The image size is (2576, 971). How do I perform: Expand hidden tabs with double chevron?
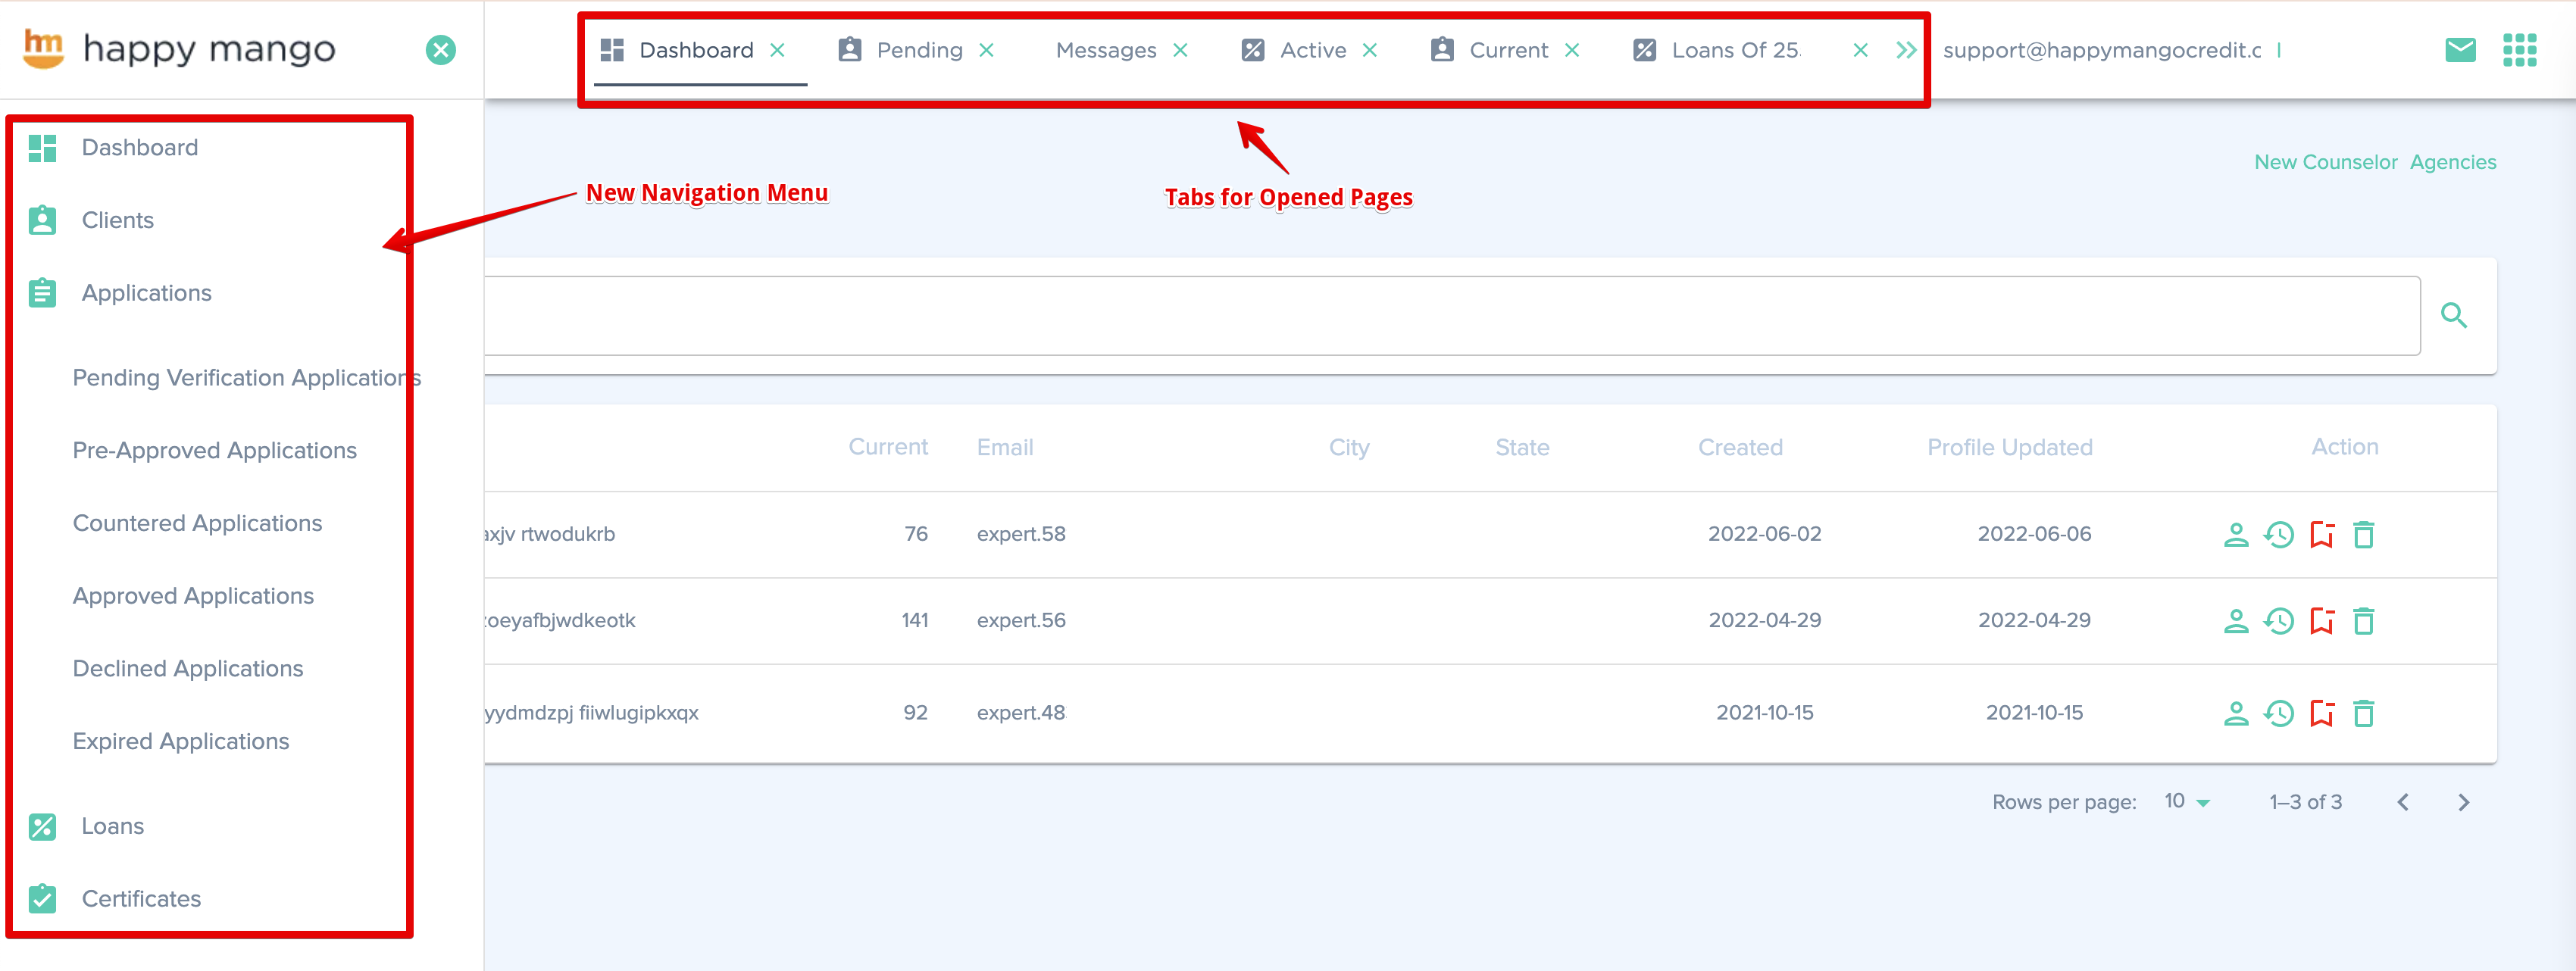click(x=1906, y=50)
